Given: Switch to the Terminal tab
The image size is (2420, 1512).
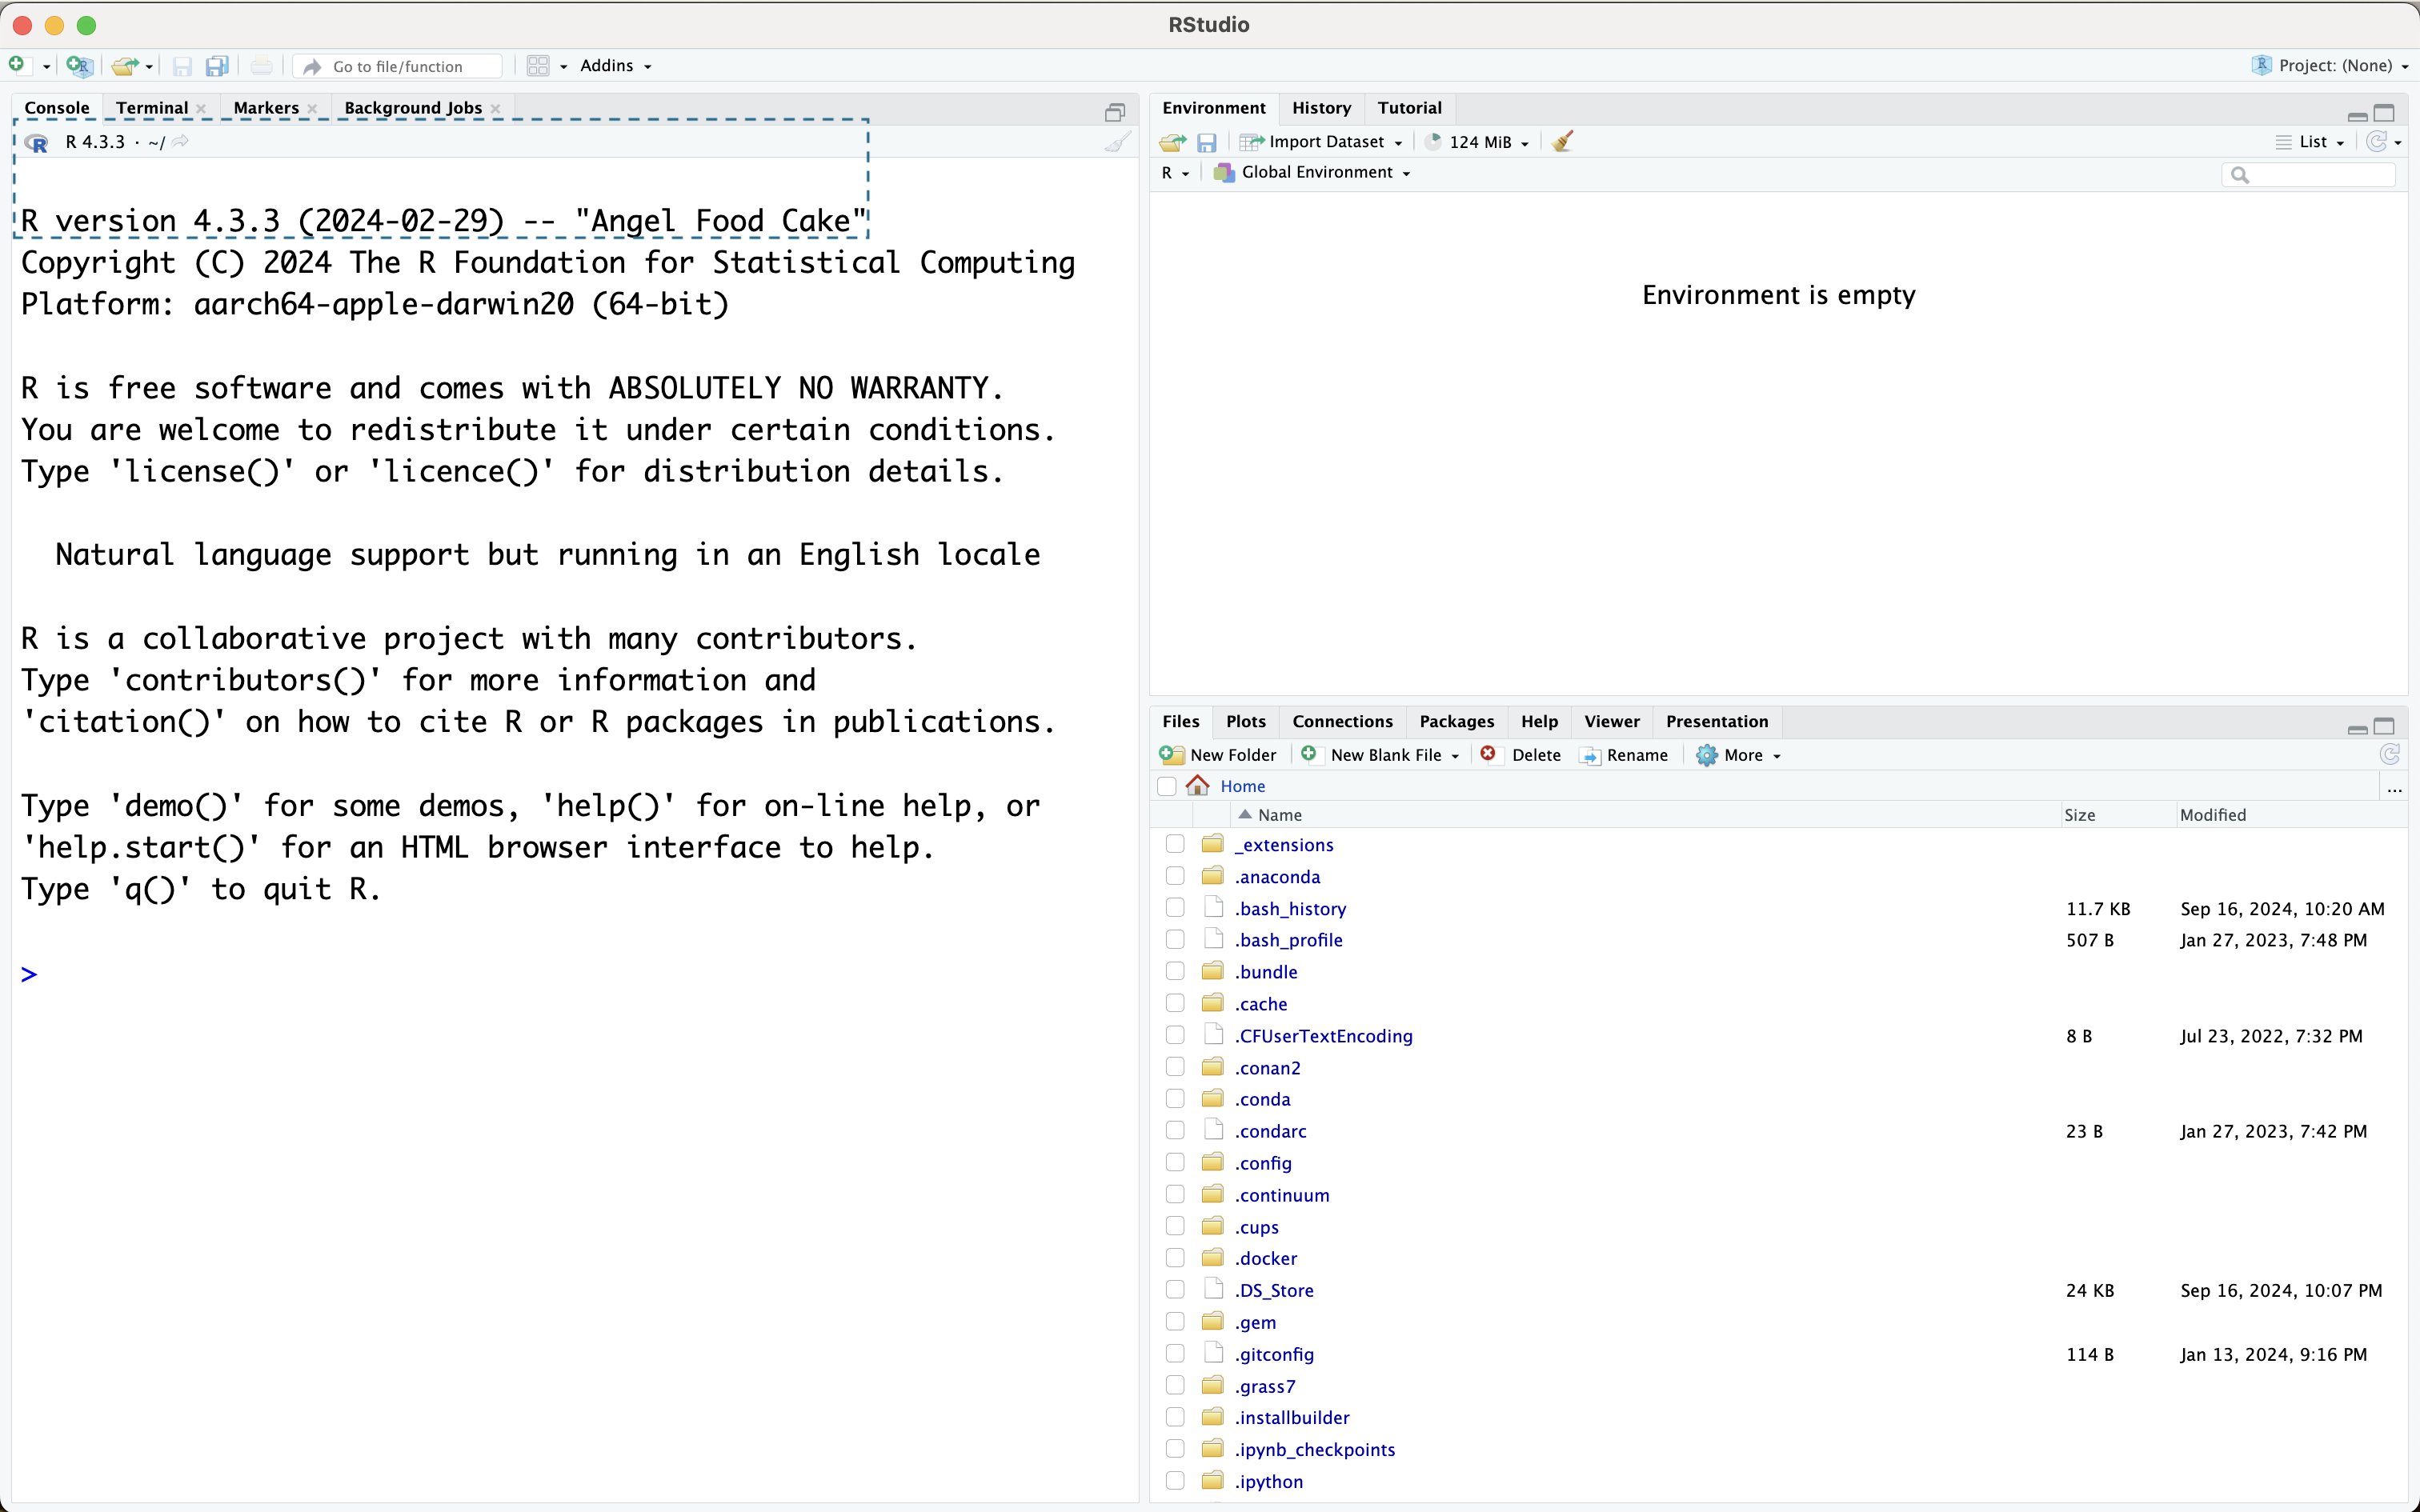Looking at the screenshot, I should (x=152, y=108).
